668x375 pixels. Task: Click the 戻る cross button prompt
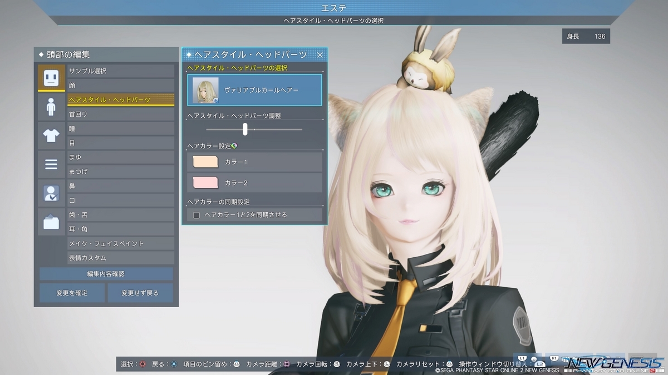point(174,364)
